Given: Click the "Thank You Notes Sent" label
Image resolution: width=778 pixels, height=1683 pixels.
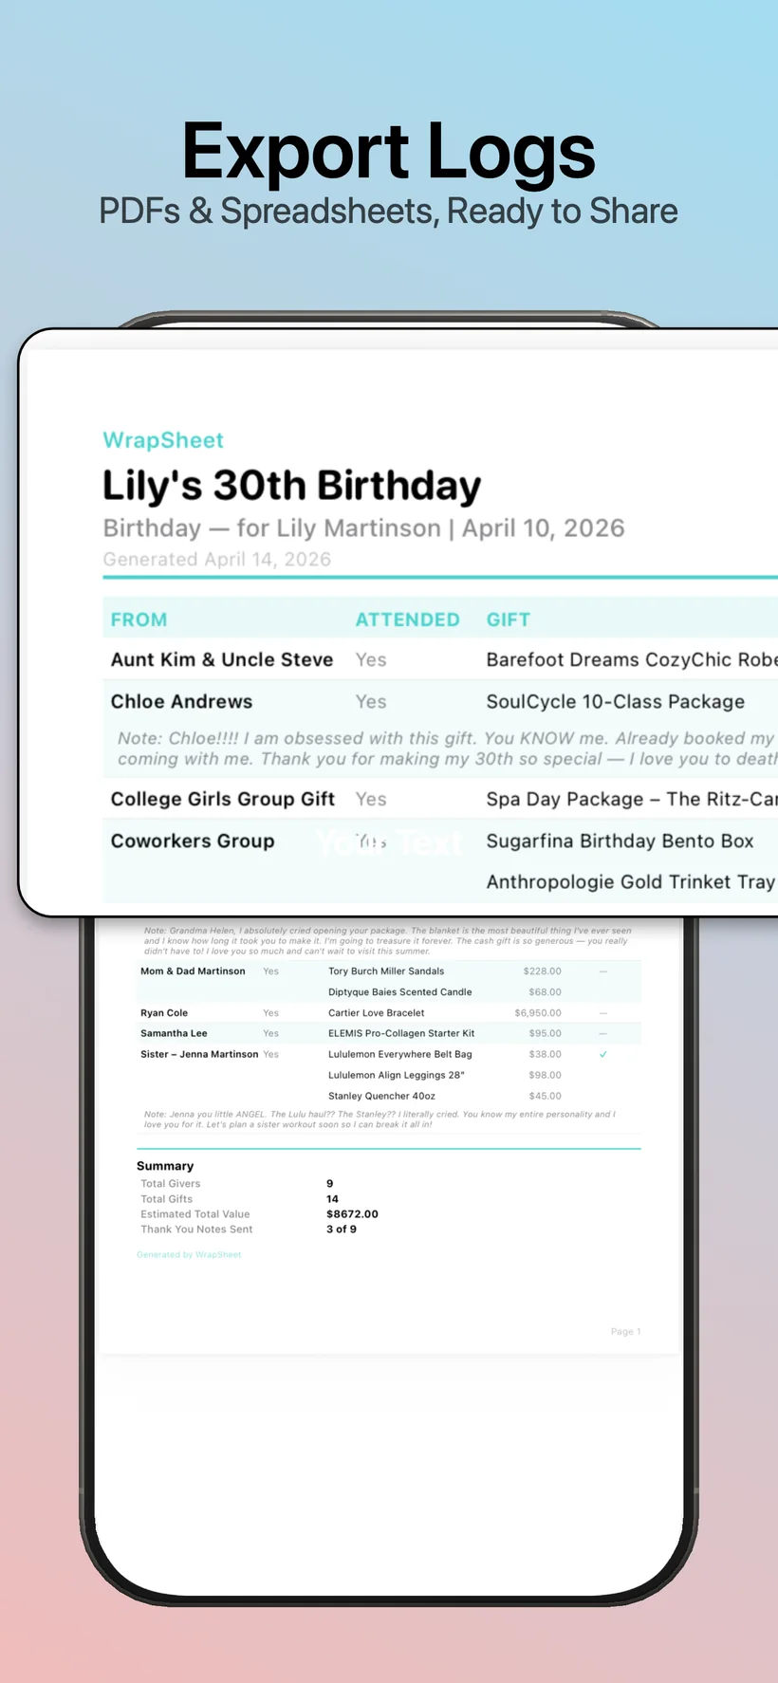Looking at the screenshot, I should 196,1230.
